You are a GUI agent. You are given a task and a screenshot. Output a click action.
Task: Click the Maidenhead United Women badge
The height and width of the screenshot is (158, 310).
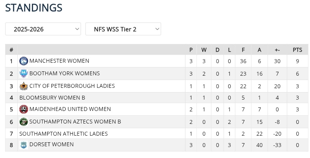(24, 109)
